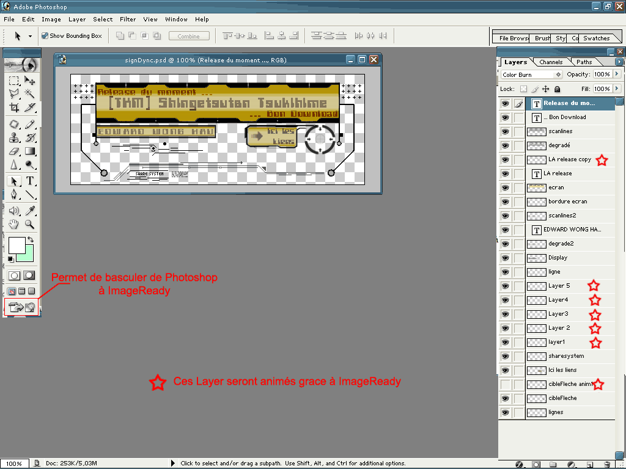This screenshot has height=469, width=626.
Task: Open status bar info options arrow
Action: 173,463
